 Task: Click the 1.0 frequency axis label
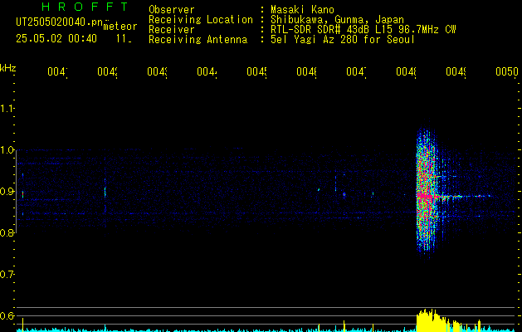pyautogui.click(x=7, y=150)
